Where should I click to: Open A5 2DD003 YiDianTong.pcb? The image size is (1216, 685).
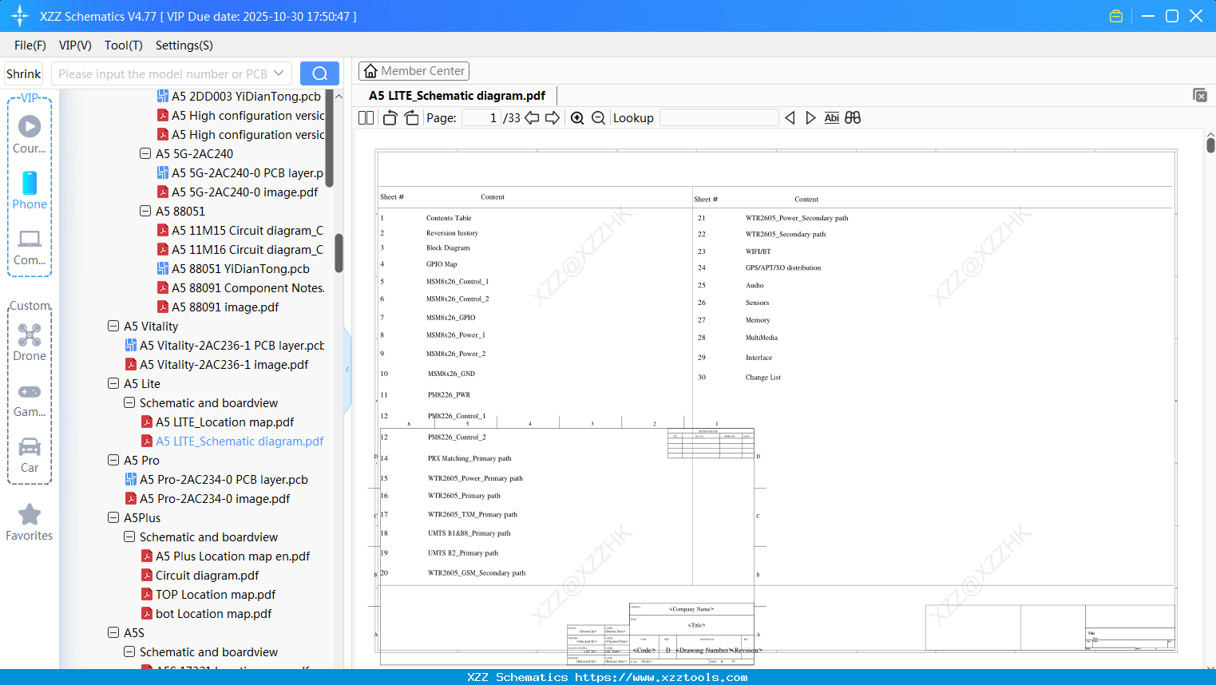[x=239, y=97]
